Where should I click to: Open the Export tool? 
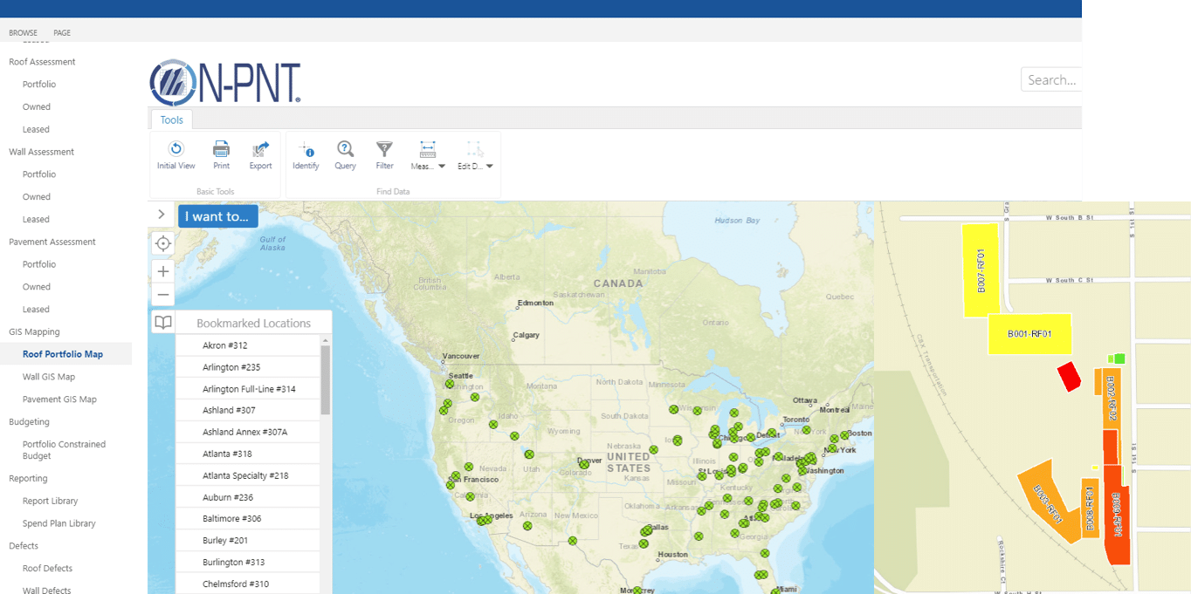(260, 149)
